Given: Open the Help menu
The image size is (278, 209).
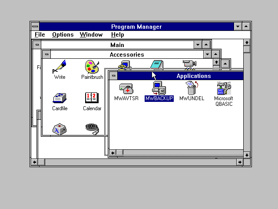Looking at the screenshot, I should 117,35.
